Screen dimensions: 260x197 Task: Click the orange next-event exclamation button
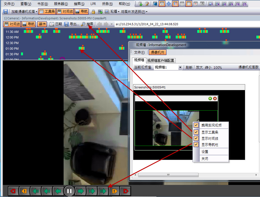(x=114, y=191)
